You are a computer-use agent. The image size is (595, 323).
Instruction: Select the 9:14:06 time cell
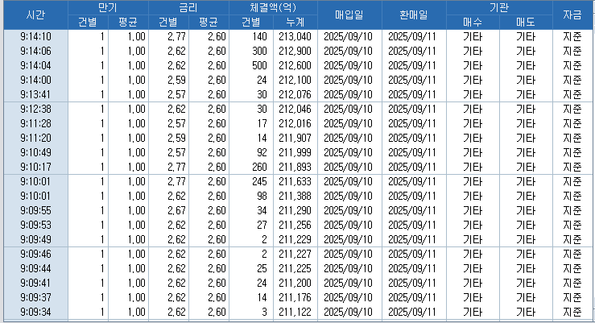click(x=35, y=52)
